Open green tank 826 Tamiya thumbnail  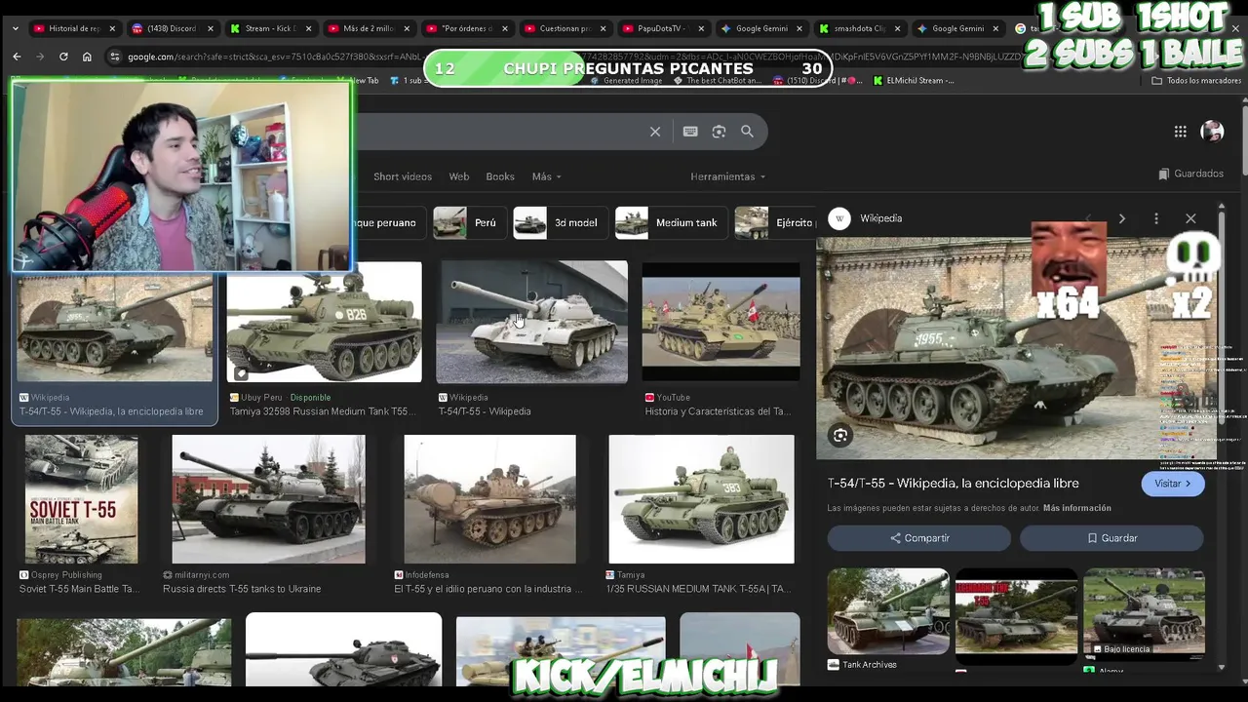325,322
